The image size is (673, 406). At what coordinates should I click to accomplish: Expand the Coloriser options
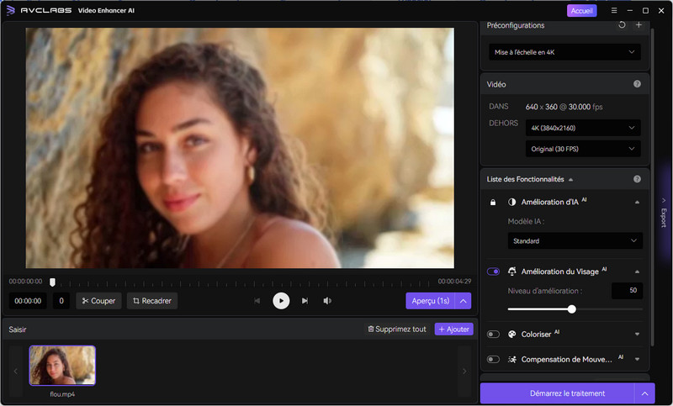(x=637, y=334)
